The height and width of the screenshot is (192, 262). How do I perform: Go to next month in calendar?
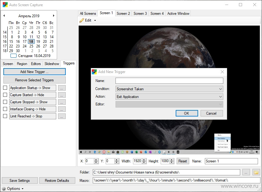[x=54, y=16]
